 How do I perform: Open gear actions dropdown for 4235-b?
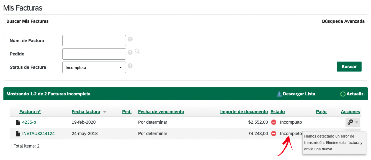tap(353, 122)
